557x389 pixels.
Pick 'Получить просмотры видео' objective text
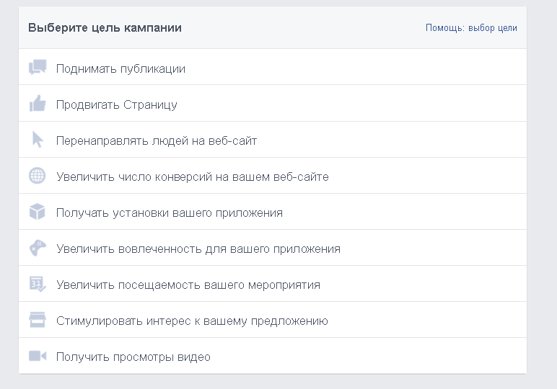point(133,357)
